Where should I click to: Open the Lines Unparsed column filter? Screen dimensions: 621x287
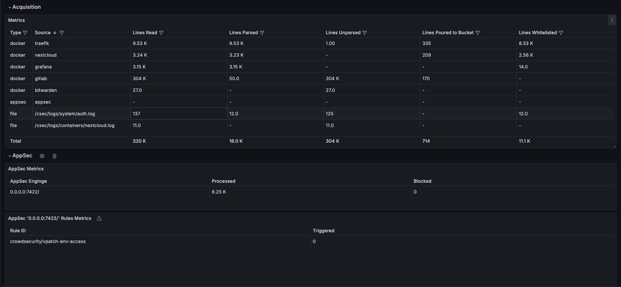365,33
